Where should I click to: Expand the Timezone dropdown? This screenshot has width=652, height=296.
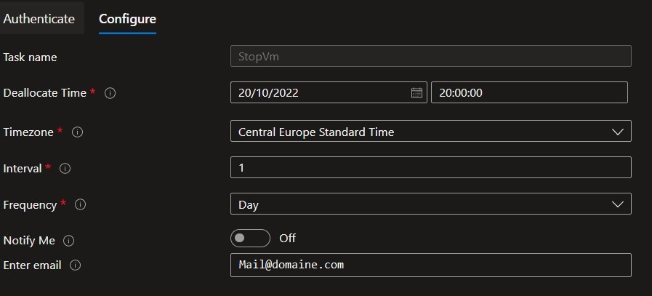point(430,132)
